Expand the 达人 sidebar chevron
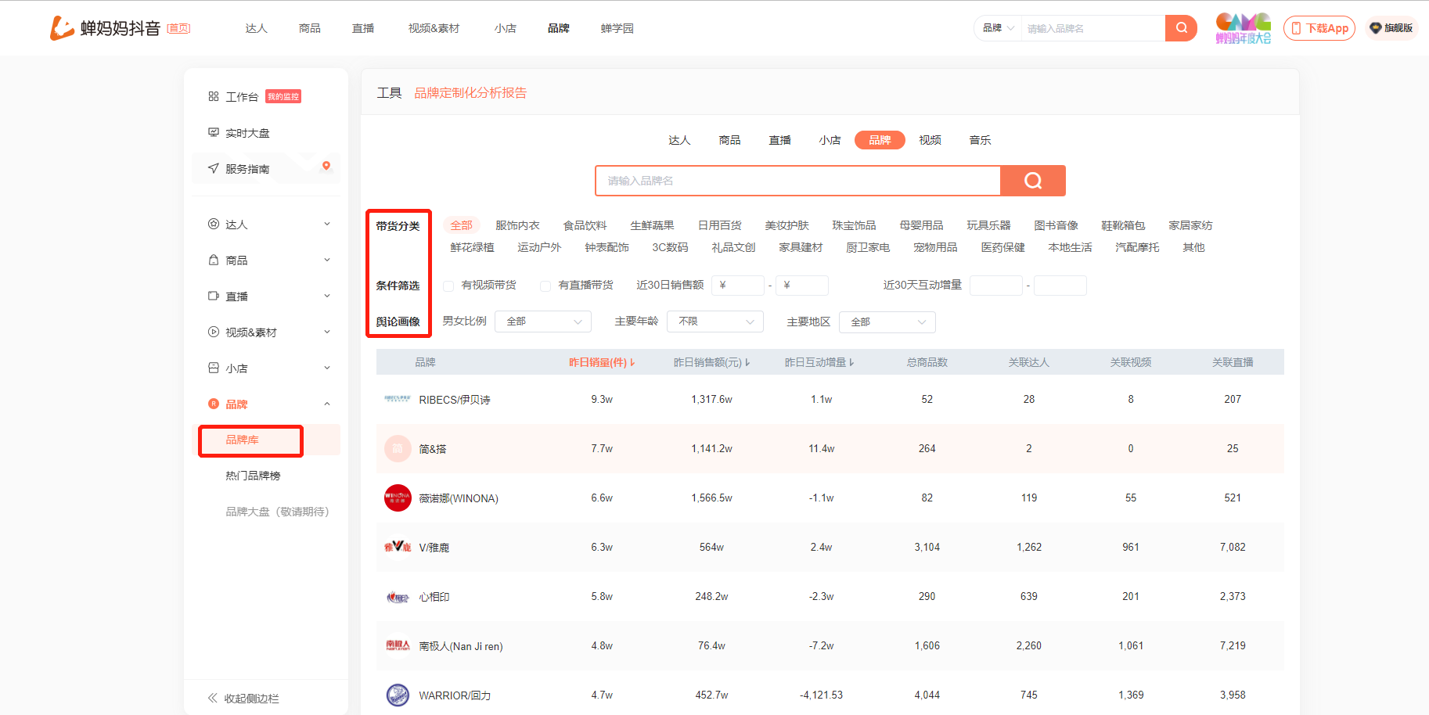The width and height of the screenshot is (1429, 715). 327,224
